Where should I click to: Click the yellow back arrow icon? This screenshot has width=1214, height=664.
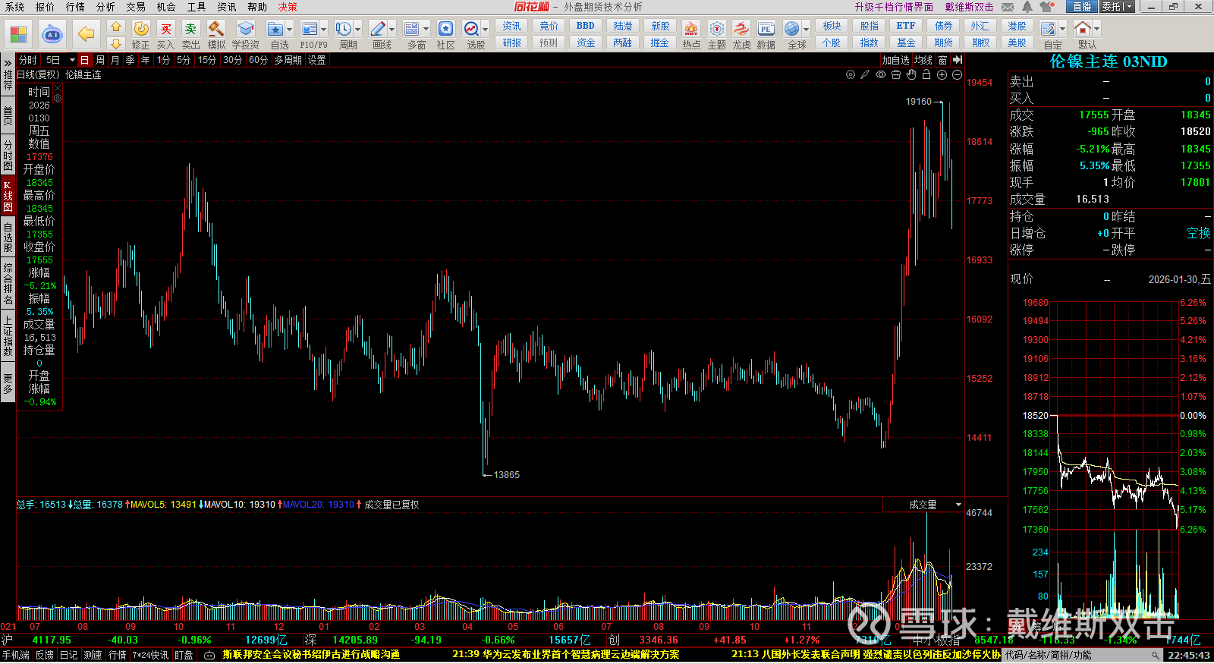coord(86,34)
